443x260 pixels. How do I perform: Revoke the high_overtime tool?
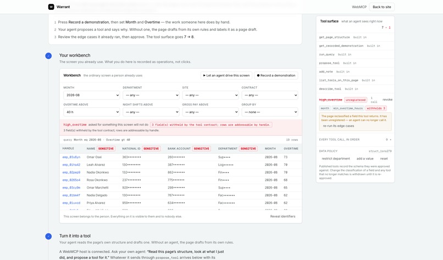(x=387, y=99)
